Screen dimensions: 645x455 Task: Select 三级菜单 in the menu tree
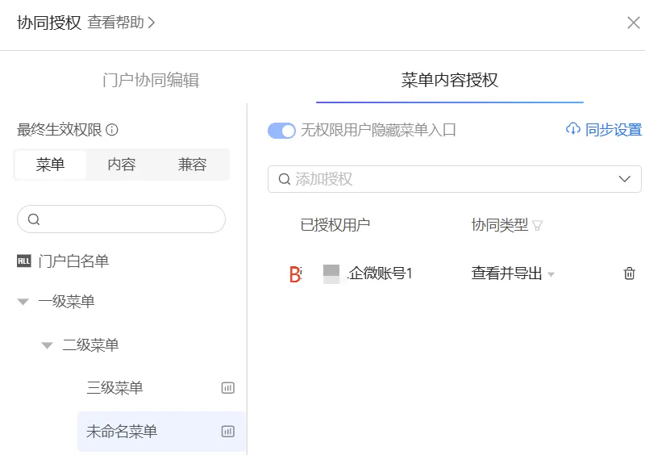click(x=114, y=388)
